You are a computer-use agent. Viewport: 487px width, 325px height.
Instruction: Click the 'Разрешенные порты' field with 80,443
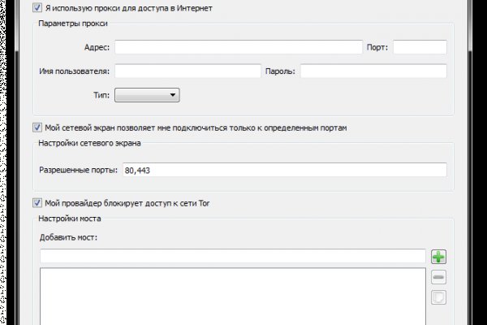(x=283, y=170)
